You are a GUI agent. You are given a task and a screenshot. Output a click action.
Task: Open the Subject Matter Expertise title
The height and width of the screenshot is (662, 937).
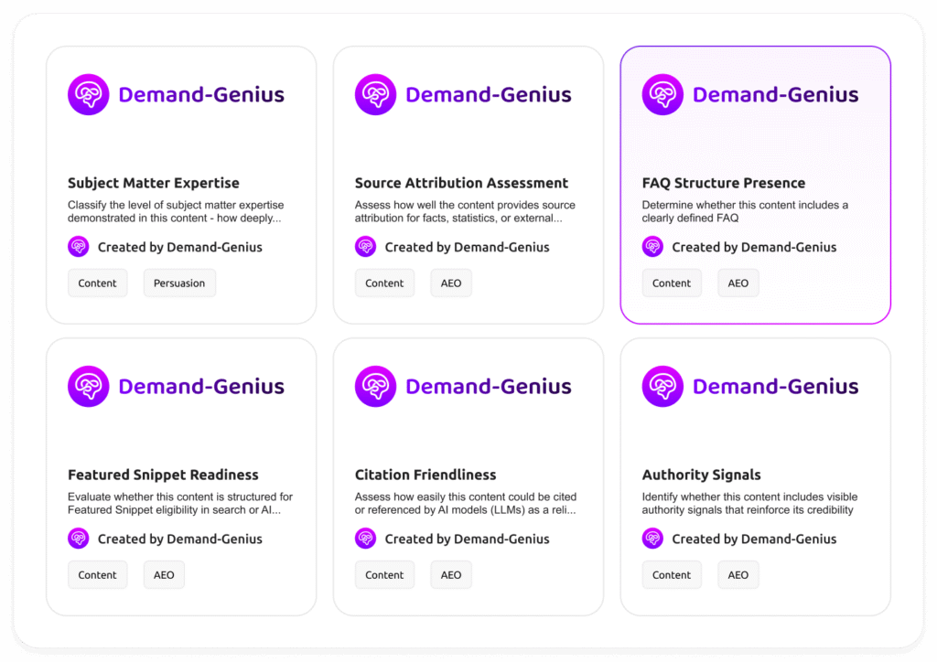pos(154,183)
